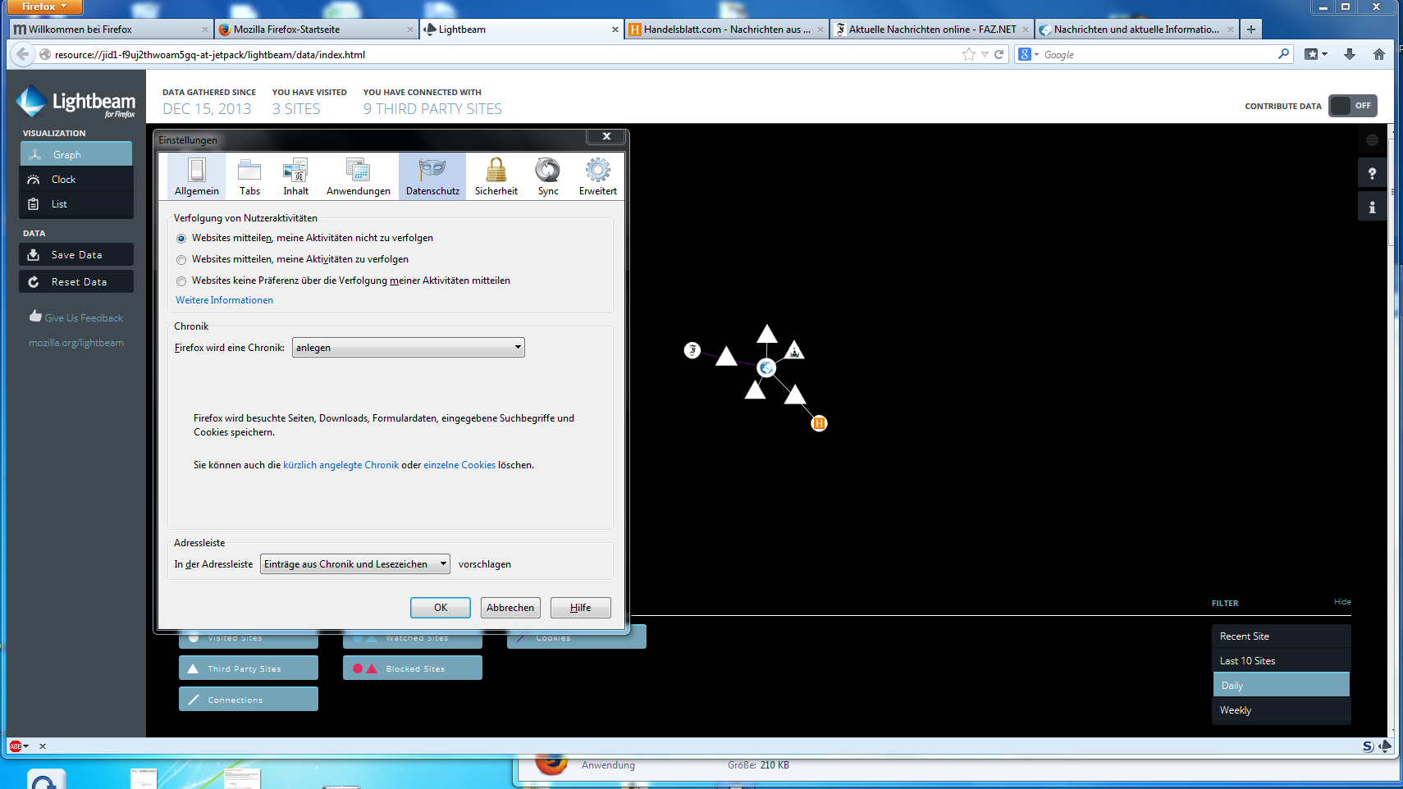Open the URL history dropdown arrow
Screen dimensions: 1403x789
coord(985,54)
